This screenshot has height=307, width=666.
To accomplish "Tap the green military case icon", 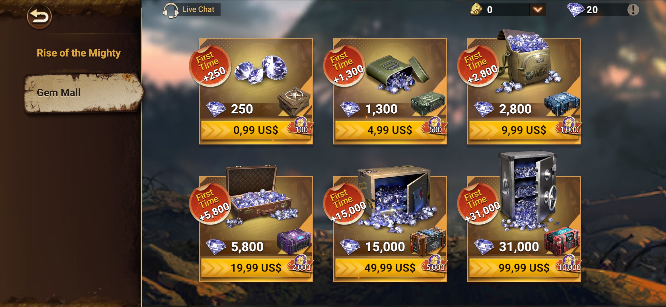I will [x=428, y=103].
